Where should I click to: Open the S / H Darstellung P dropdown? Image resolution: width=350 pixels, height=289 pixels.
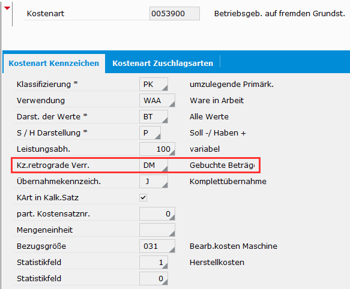pyautogui.click(x=150, y=133)
